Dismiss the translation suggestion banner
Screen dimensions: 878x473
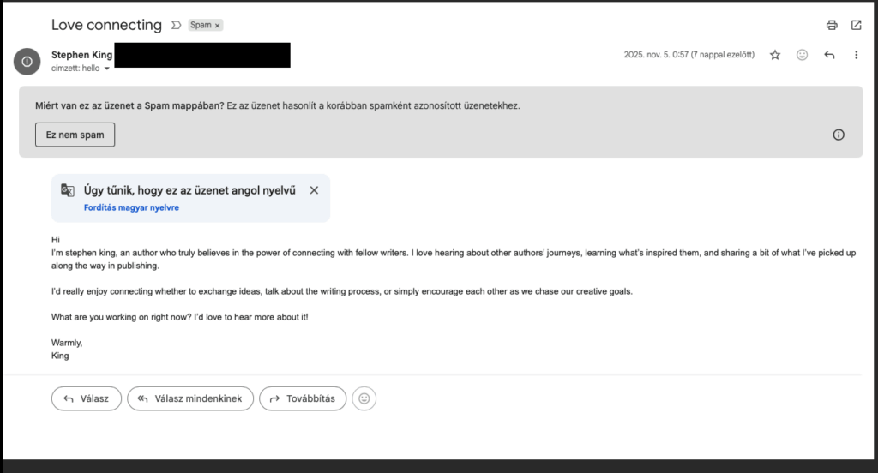pos(314,190)
